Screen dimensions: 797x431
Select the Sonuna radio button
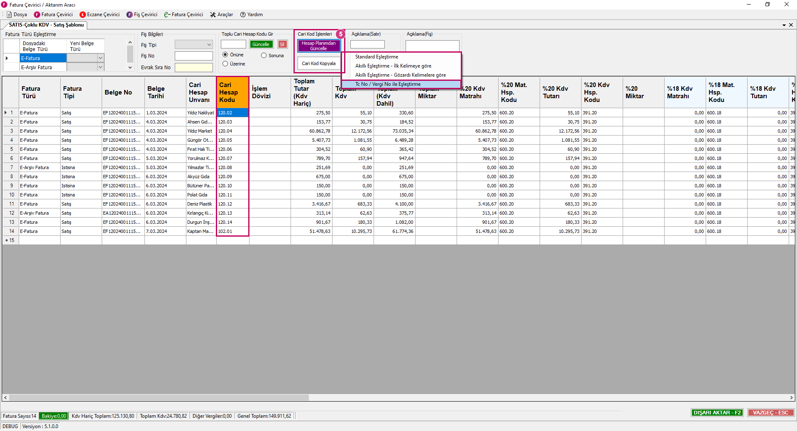tap(264, 56)
